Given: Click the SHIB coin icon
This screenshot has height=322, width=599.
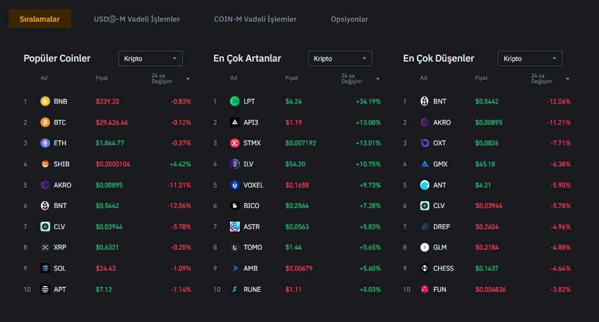Looking at the screenshot, I should pos(46,164).
